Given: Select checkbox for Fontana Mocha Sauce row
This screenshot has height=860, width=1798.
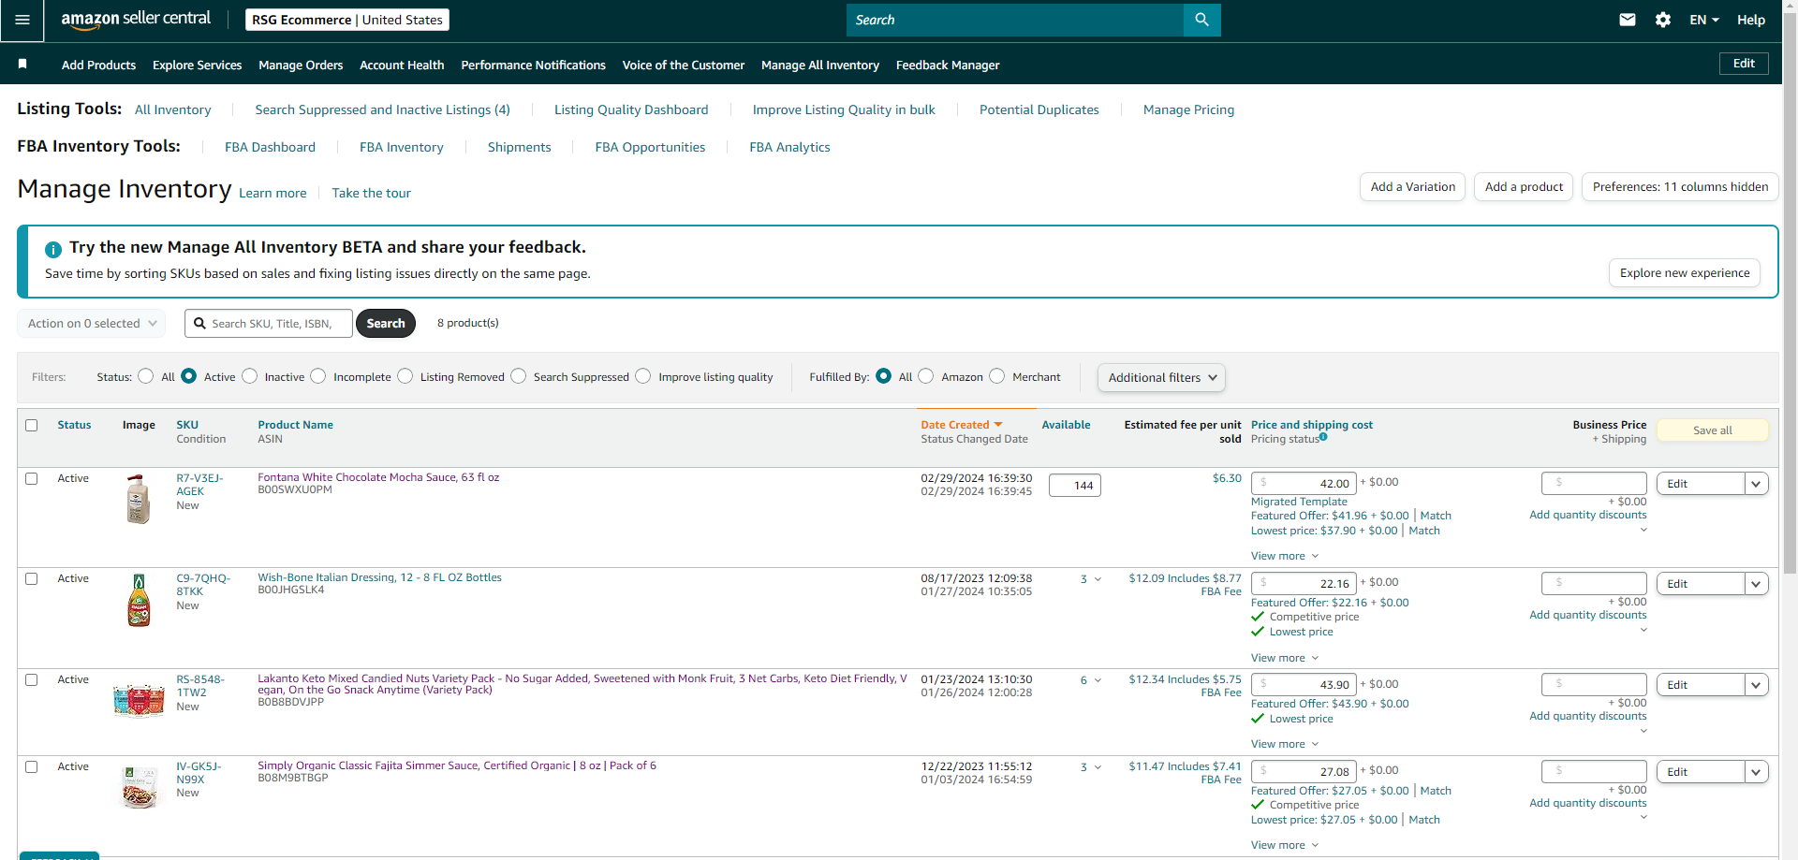Looking at the screenshot, I should pos(32,478).
